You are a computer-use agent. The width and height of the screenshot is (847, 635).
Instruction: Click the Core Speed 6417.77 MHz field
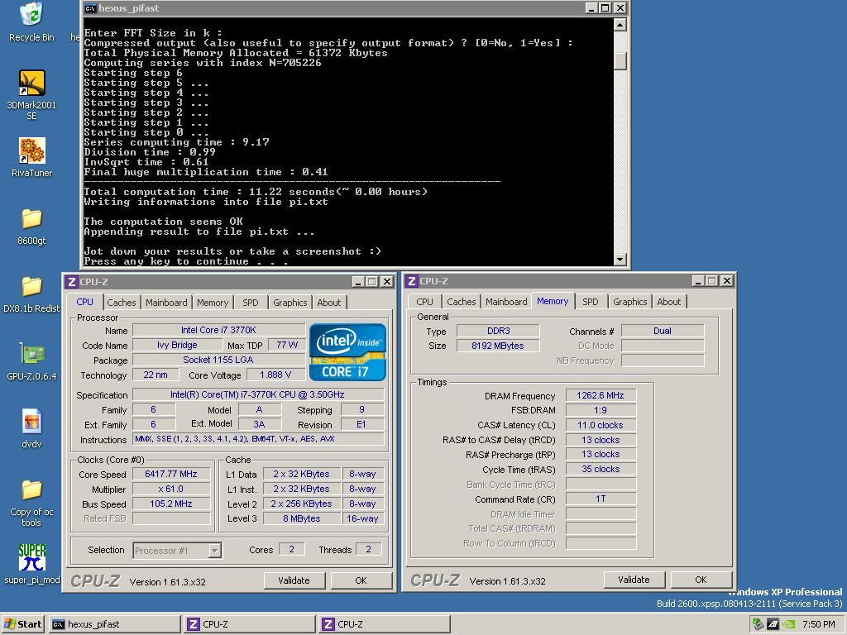(x=170, y=474)
